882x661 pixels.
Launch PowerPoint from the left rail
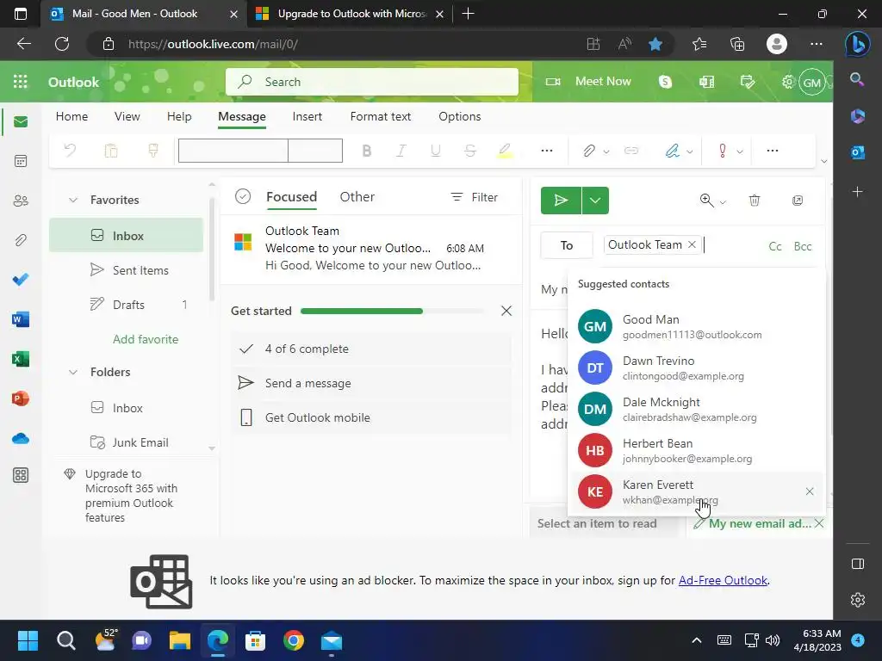(21, 398)
